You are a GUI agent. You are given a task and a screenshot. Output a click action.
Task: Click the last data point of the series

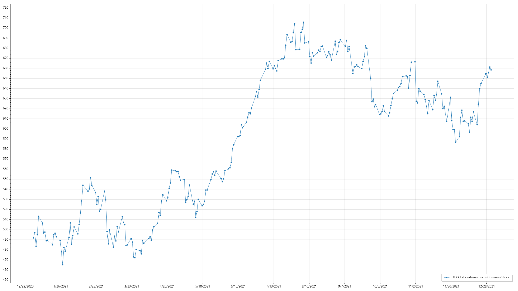(x=491, y=70)
